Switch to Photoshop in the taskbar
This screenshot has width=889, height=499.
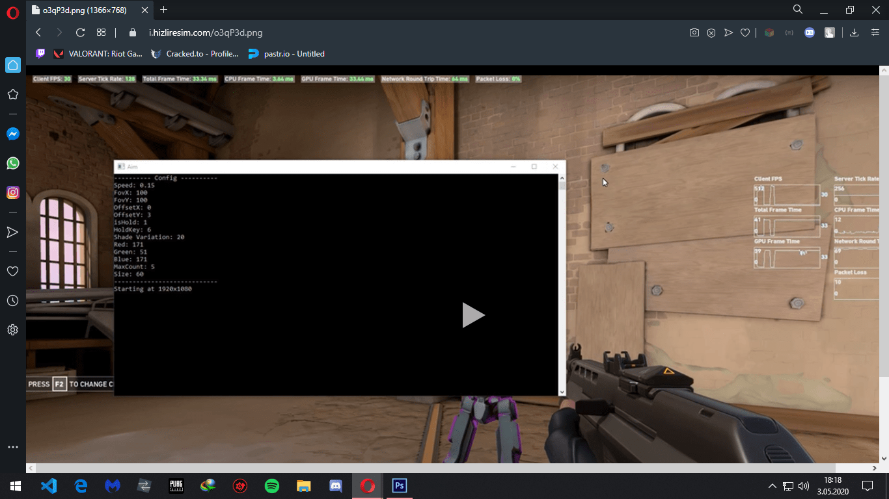click(400, 485)
